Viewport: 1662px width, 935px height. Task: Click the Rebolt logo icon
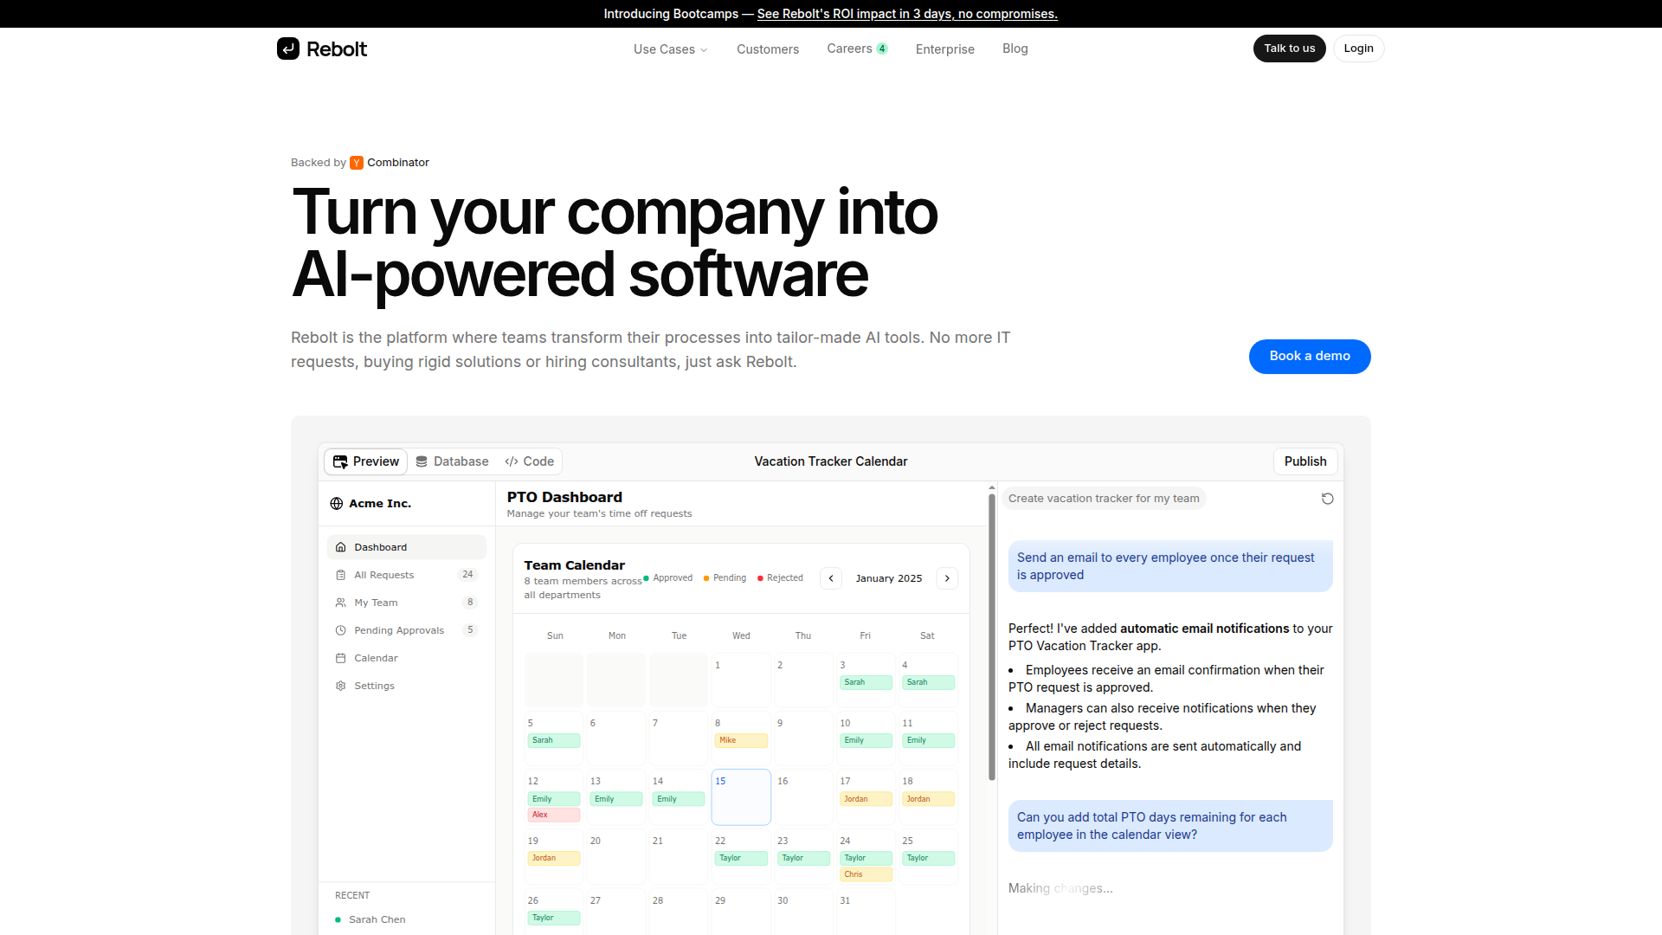(x=288, y=48)
